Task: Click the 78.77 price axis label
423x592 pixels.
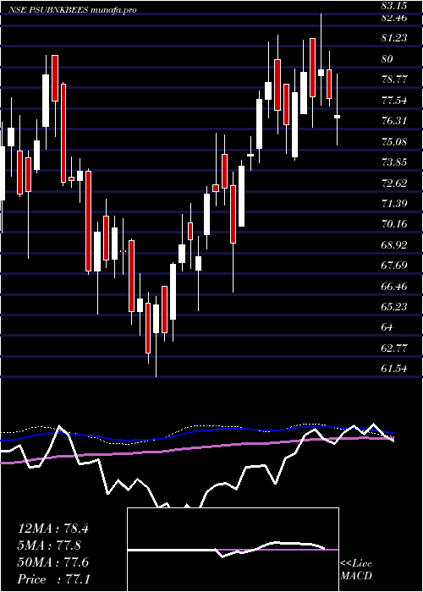Action: click(x=395, y=79)
